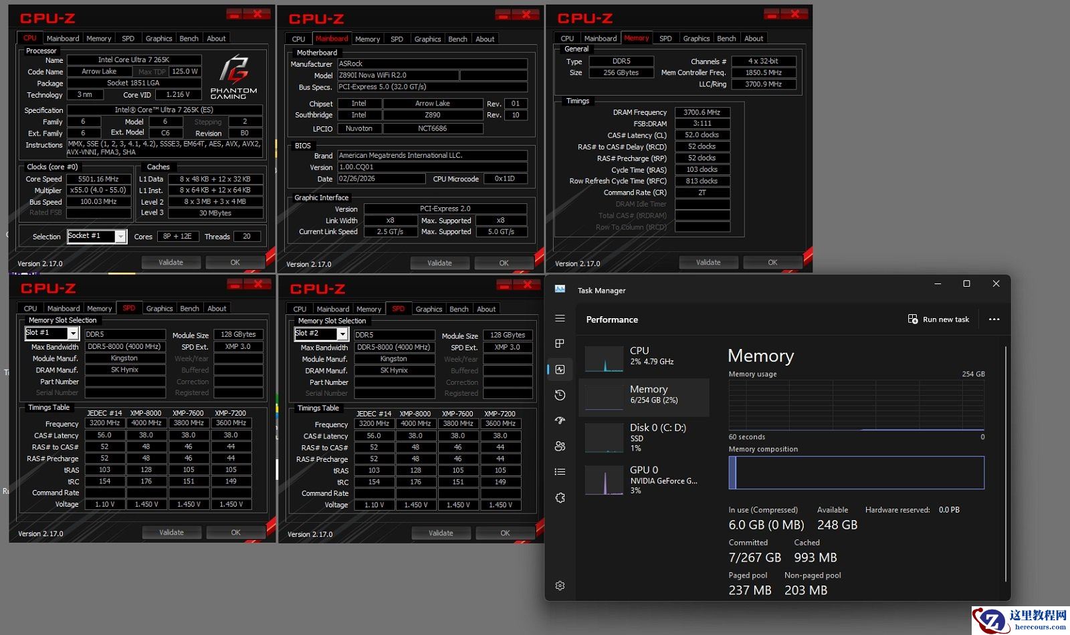Minimize the CPU-Z window showing the Mainboard tab
This screenshot has width=1070, height=635.
tap(504, 14)
